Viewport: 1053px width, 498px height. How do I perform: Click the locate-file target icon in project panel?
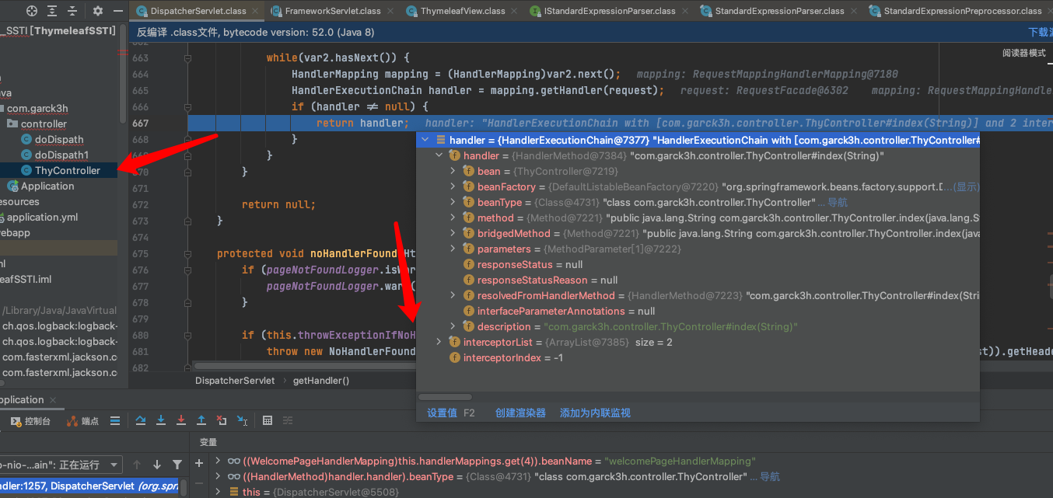[31, 11]
